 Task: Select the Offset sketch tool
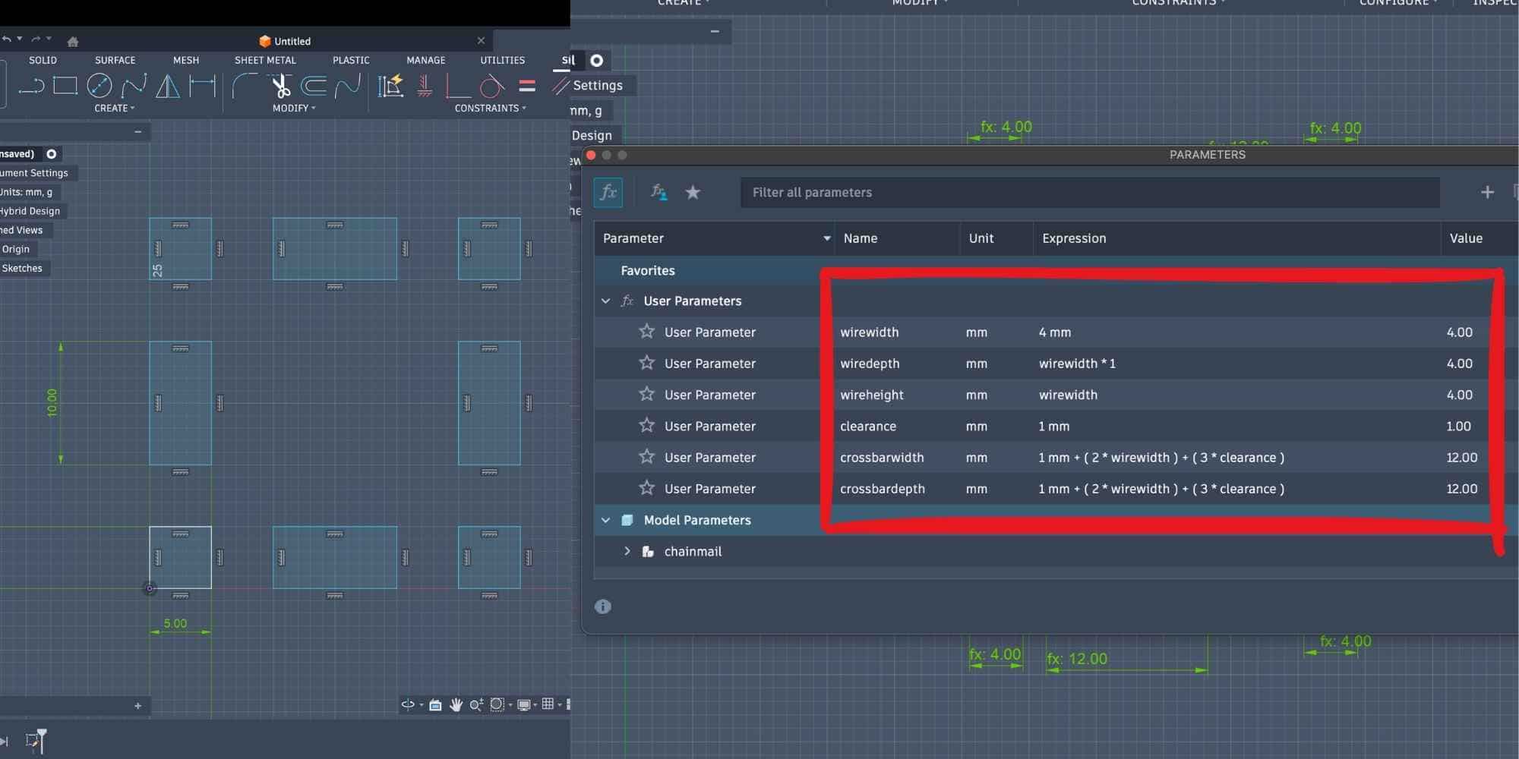314,86
